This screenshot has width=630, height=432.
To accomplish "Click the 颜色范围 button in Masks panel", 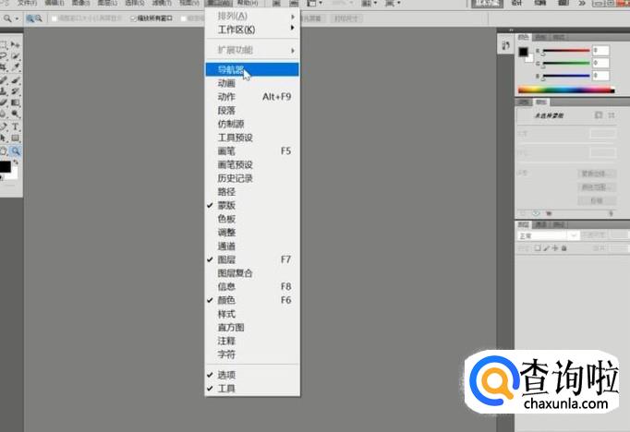I will coord(596,187).
